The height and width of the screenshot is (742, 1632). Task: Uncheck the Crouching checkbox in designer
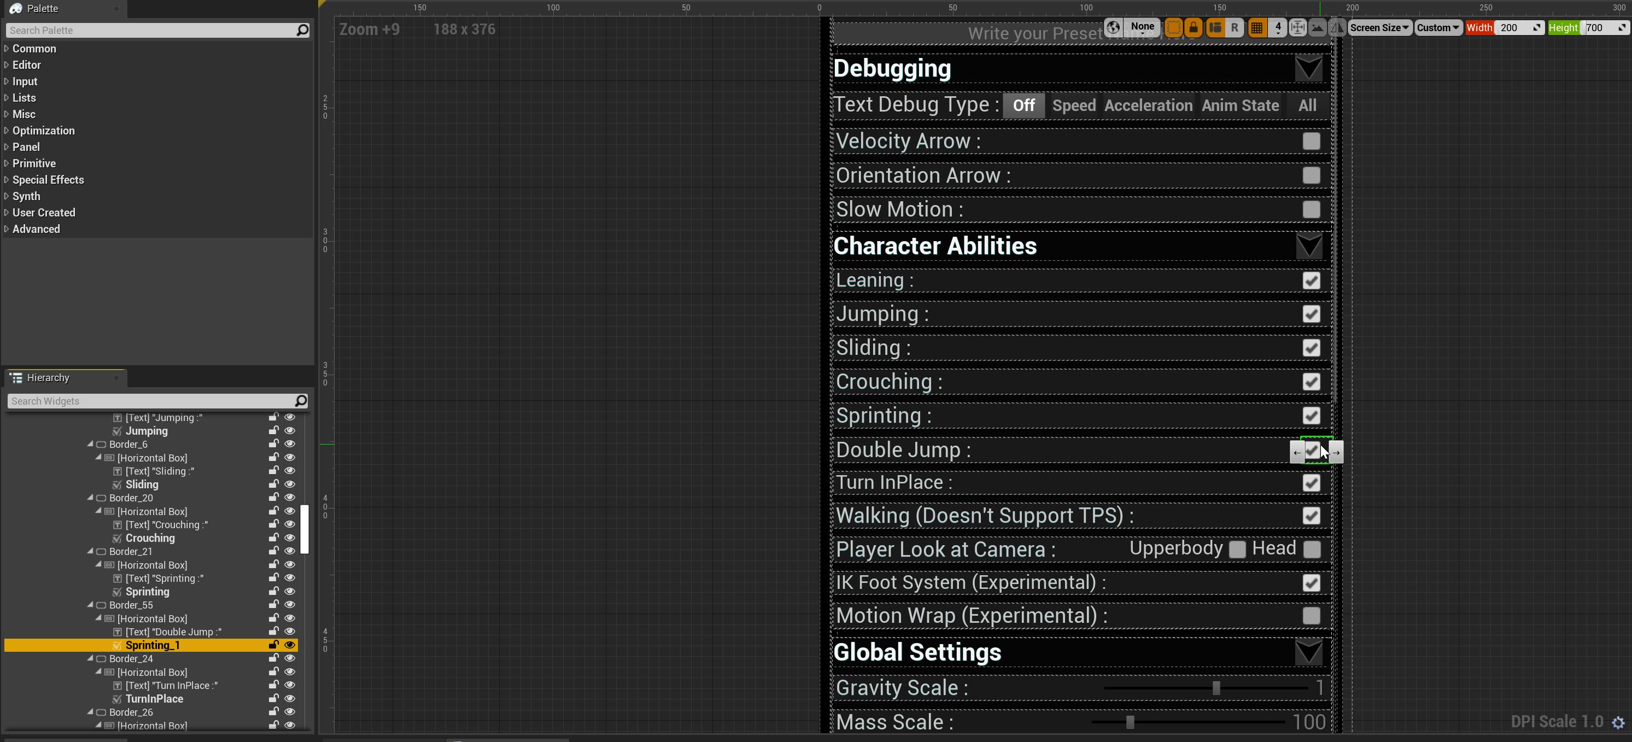pyautogui.click(x=1312, y=382)
